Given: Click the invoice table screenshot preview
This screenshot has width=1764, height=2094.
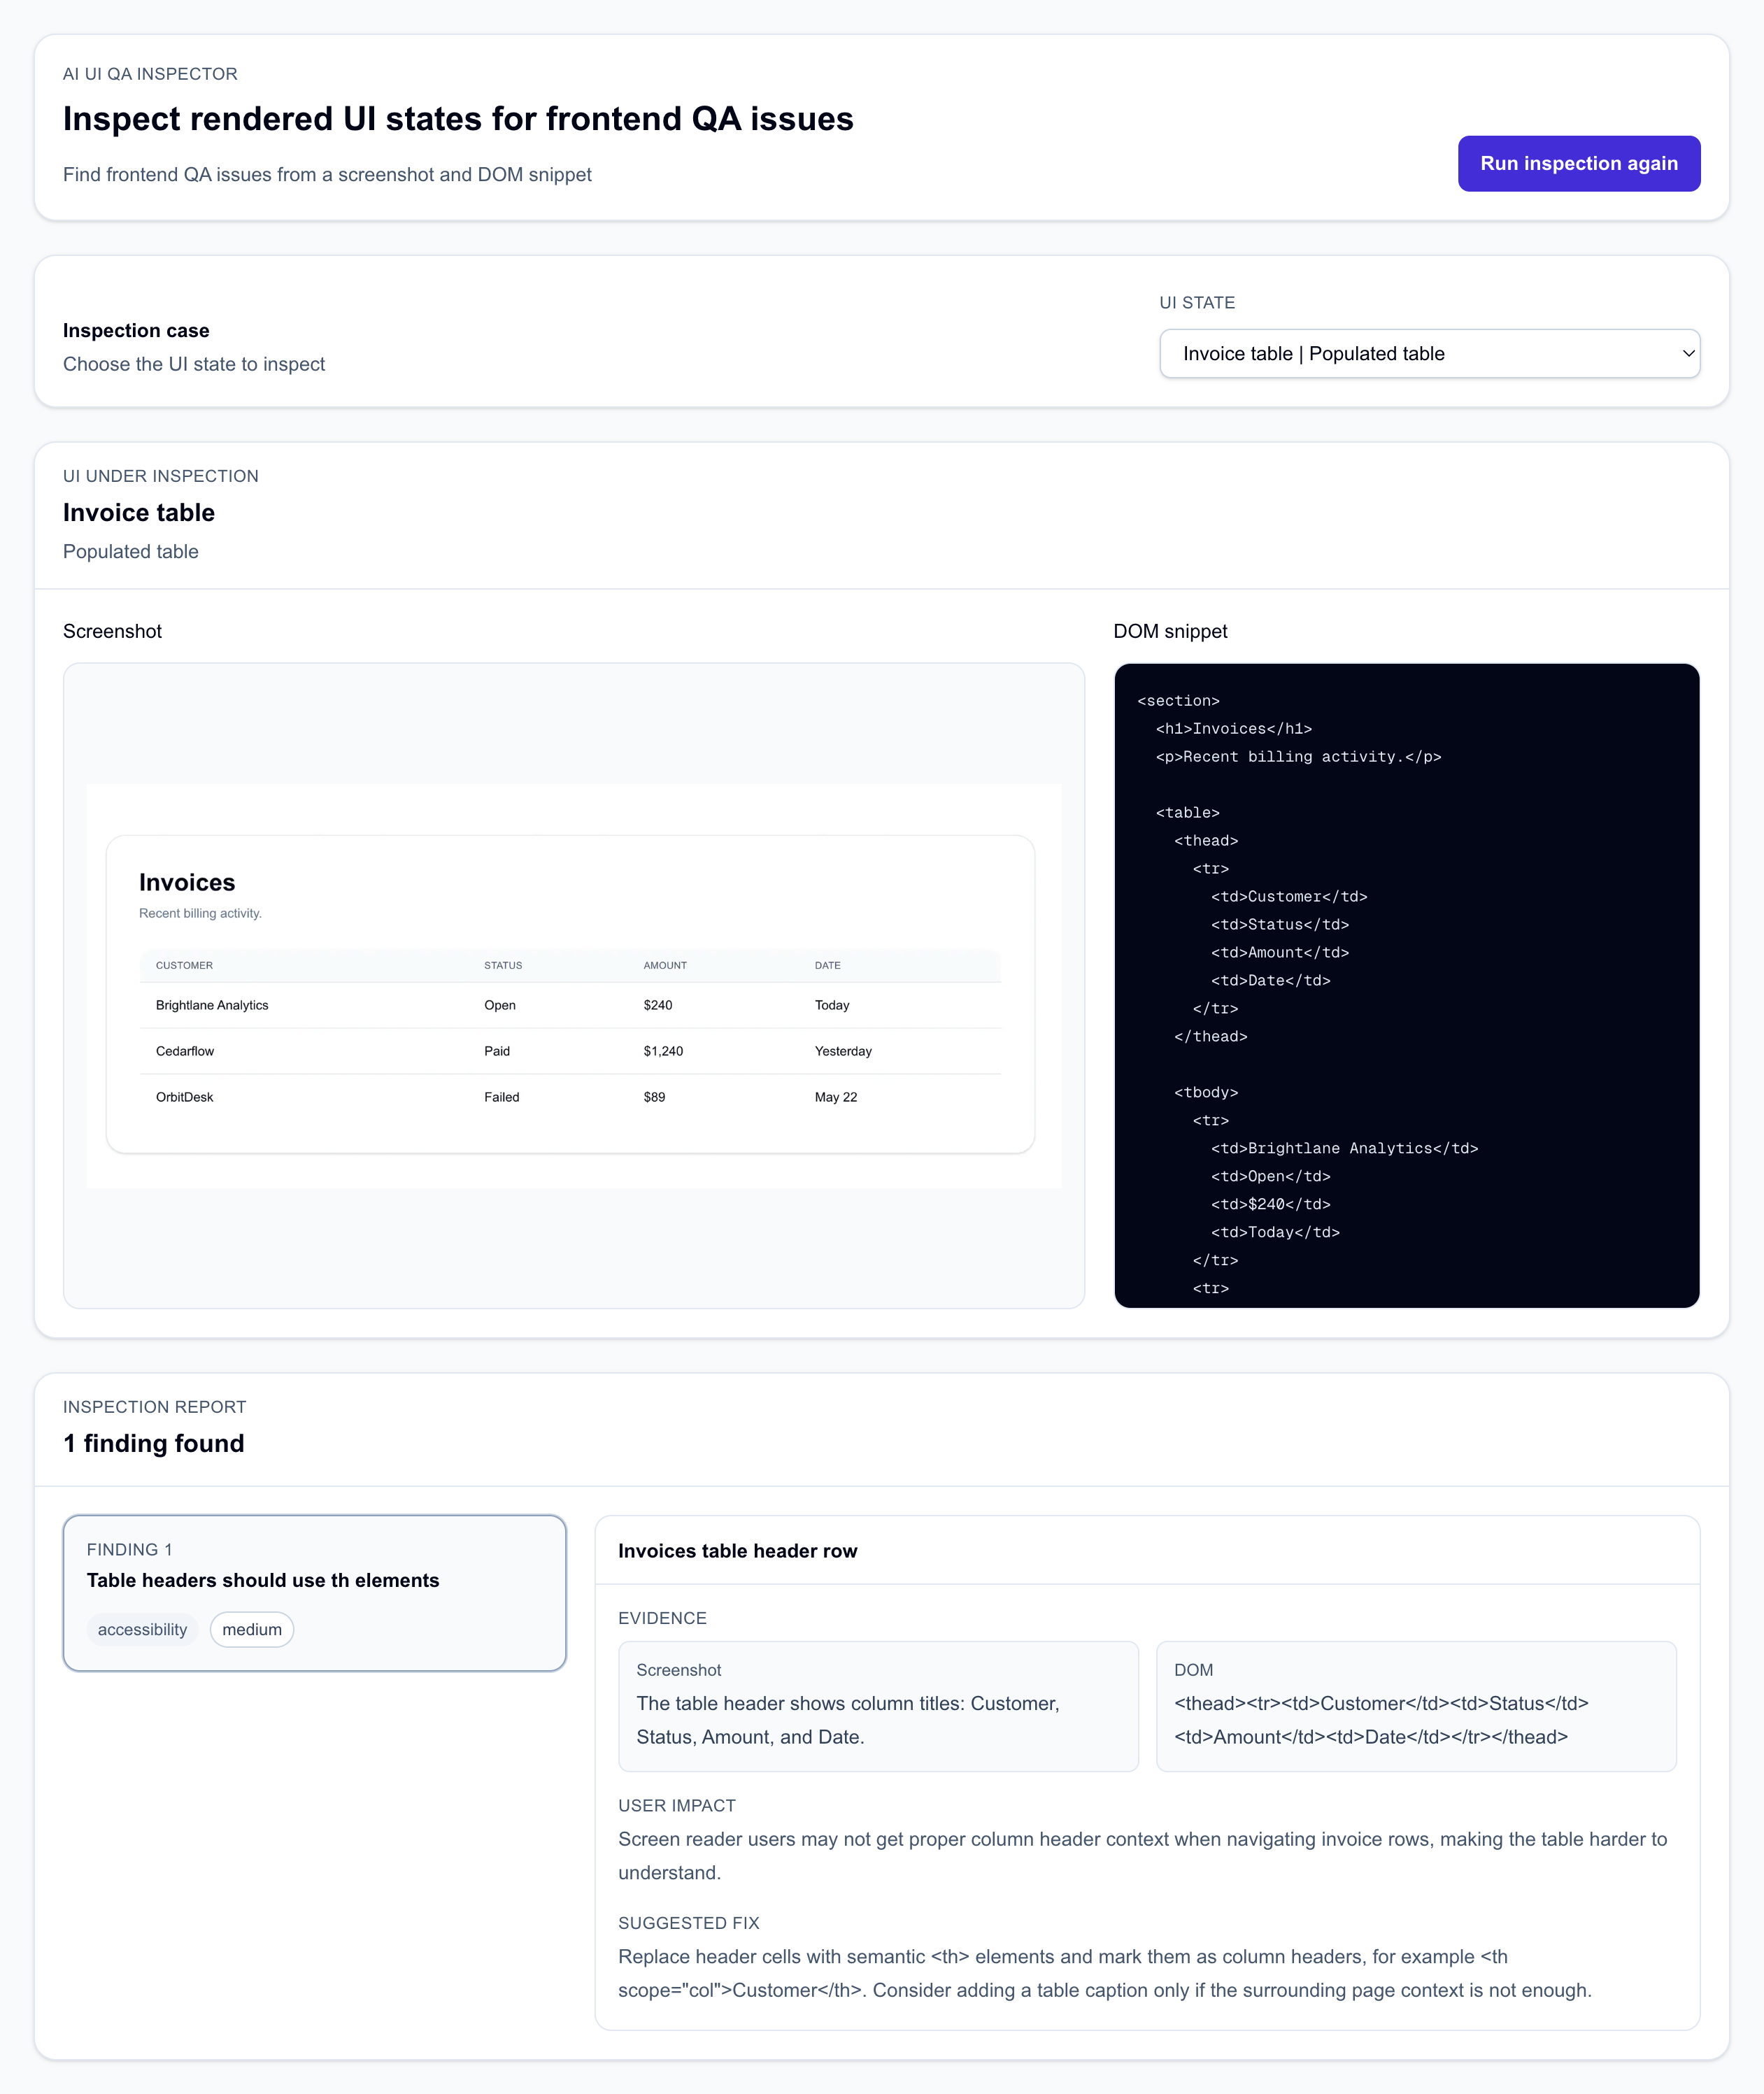Looking at the screenshot, I should coord(573,985).
